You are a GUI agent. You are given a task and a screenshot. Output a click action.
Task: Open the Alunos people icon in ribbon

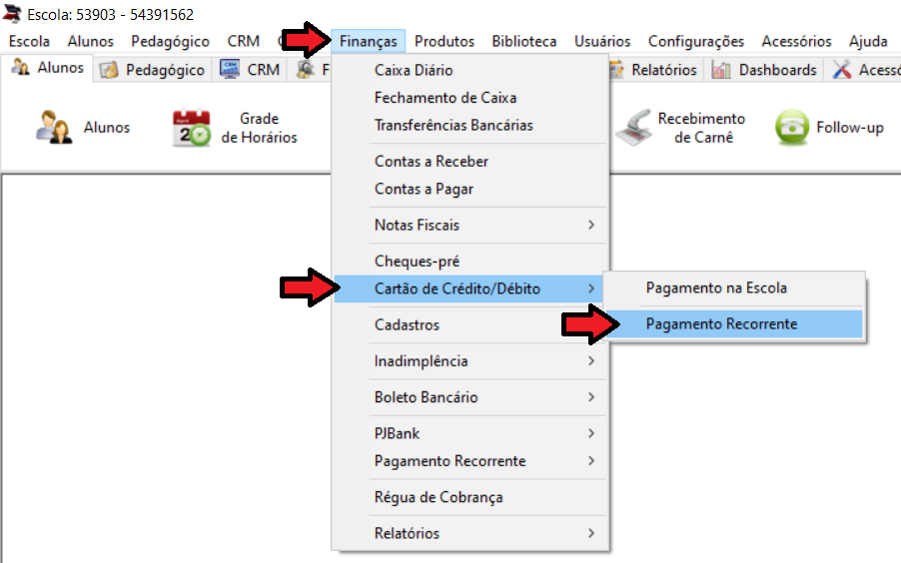pos(54,127)
